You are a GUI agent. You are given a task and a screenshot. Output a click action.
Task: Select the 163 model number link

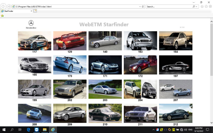pos(140,52)
